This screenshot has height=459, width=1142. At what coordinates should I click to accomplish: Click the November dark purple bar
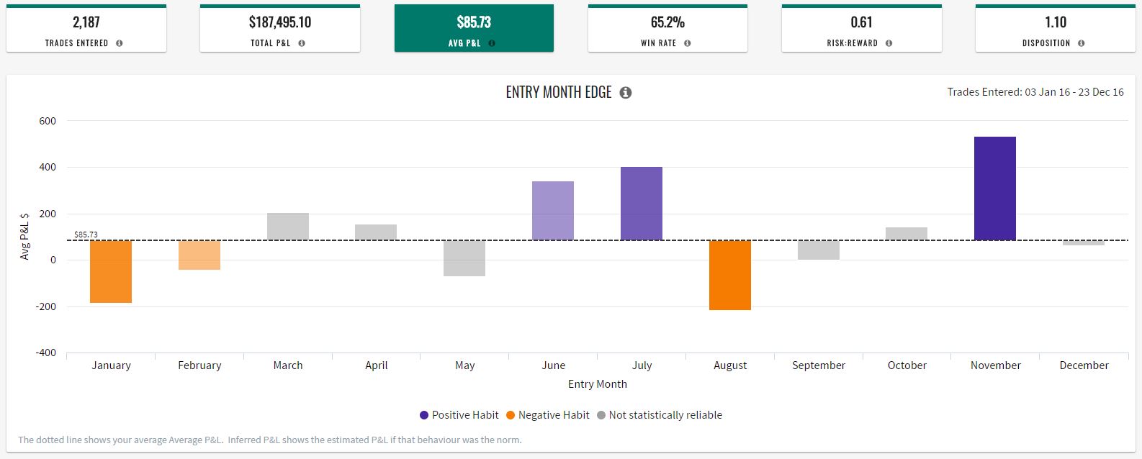click(x=995, y=188)
